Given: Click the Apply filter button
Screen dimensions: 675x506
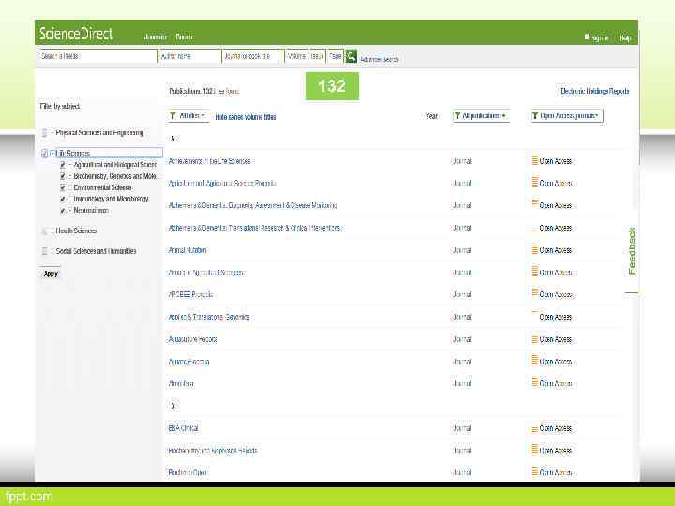Looking at the screenshot, I should [51, 274].
